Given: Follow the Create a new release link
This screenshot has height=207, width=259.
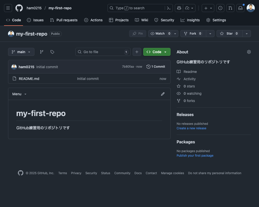Looking at the screenshot, I should [x=191, y=128].
